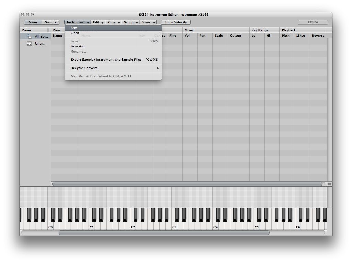
Task: Click the 1Shot column header
Action: [302, 36]
